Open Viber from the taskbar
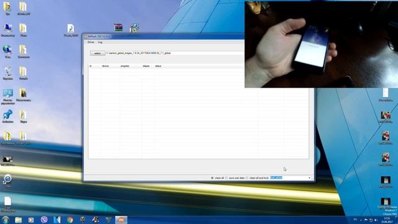The image size is (398, 224). (x=44, y=220)
